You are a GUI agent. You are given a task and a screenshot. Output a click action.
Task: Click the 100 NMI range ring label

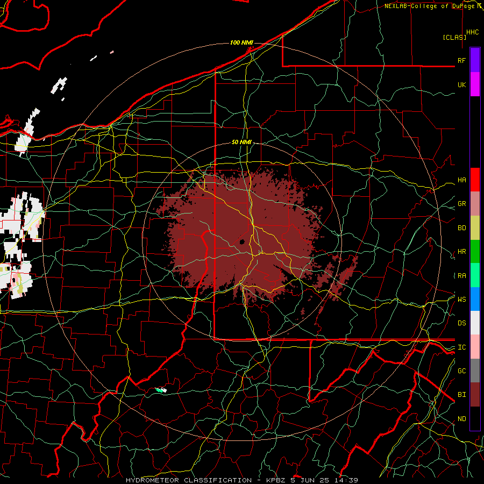point(241,42)
